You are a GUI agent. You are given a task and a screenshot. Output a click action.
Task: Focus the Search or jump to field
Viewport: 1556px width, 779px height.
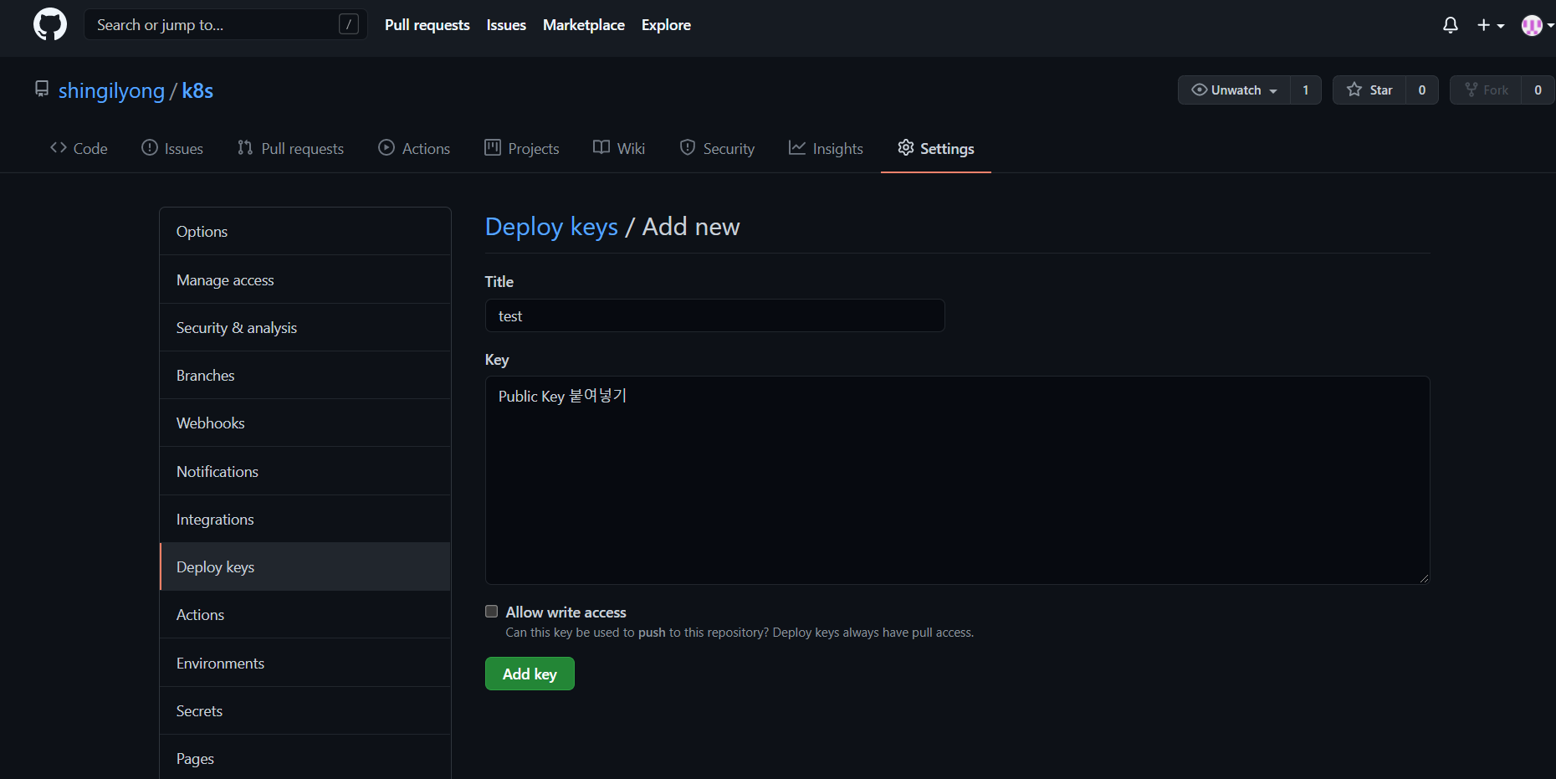tap(226, 24)
